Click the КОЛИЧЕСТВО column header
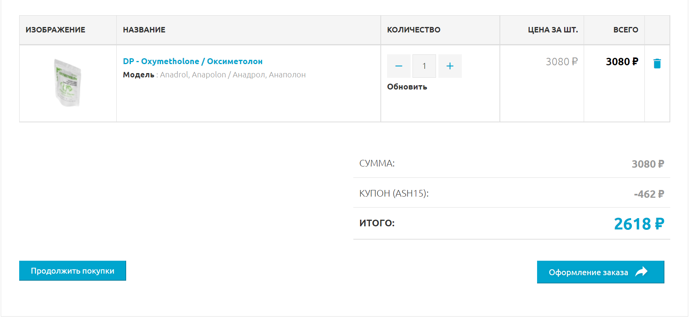The height and width of the screenshot is (317, 693). point(414,30)
